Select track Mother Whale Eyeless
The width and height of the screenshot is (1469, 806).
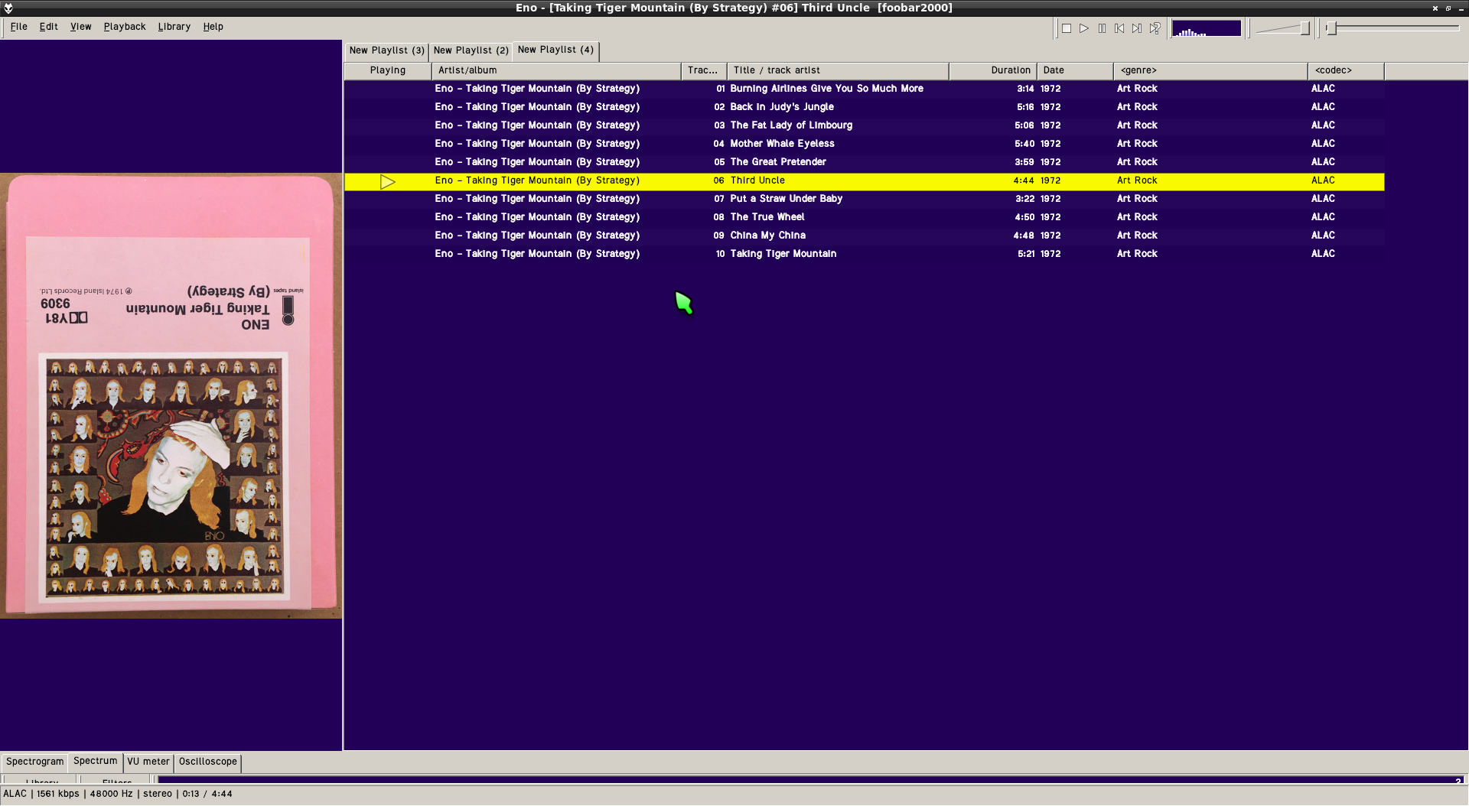(x=864, y=144)
